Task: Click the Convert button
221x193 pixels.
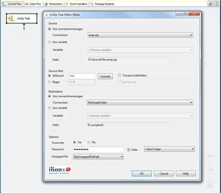Action: 105,76
